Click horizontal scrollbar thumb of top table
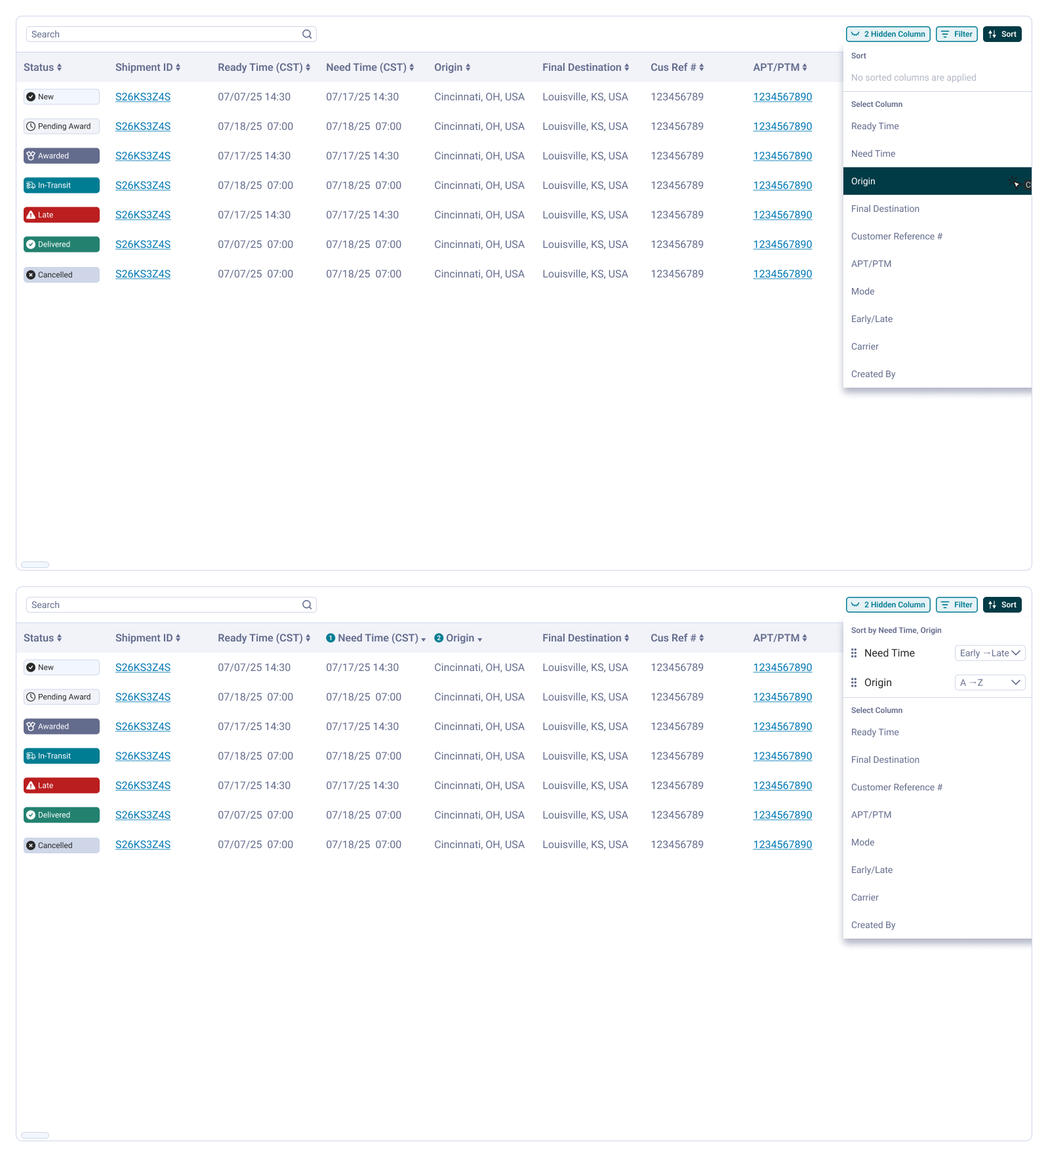This screenshot has width=1048, height=1157. pyautogui.click(x=35, y=565)
